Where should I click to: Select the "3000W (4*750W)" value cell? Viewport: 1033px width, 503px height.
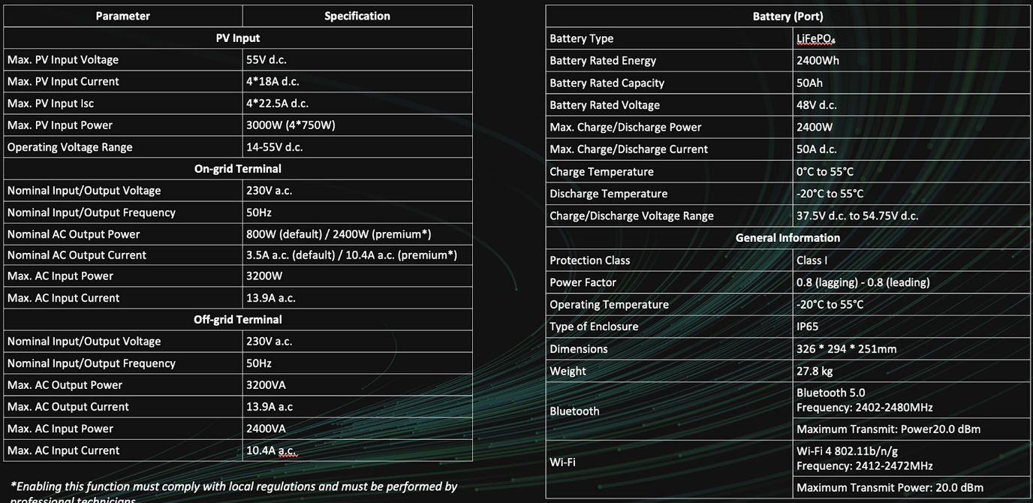(x=291, y=125)
